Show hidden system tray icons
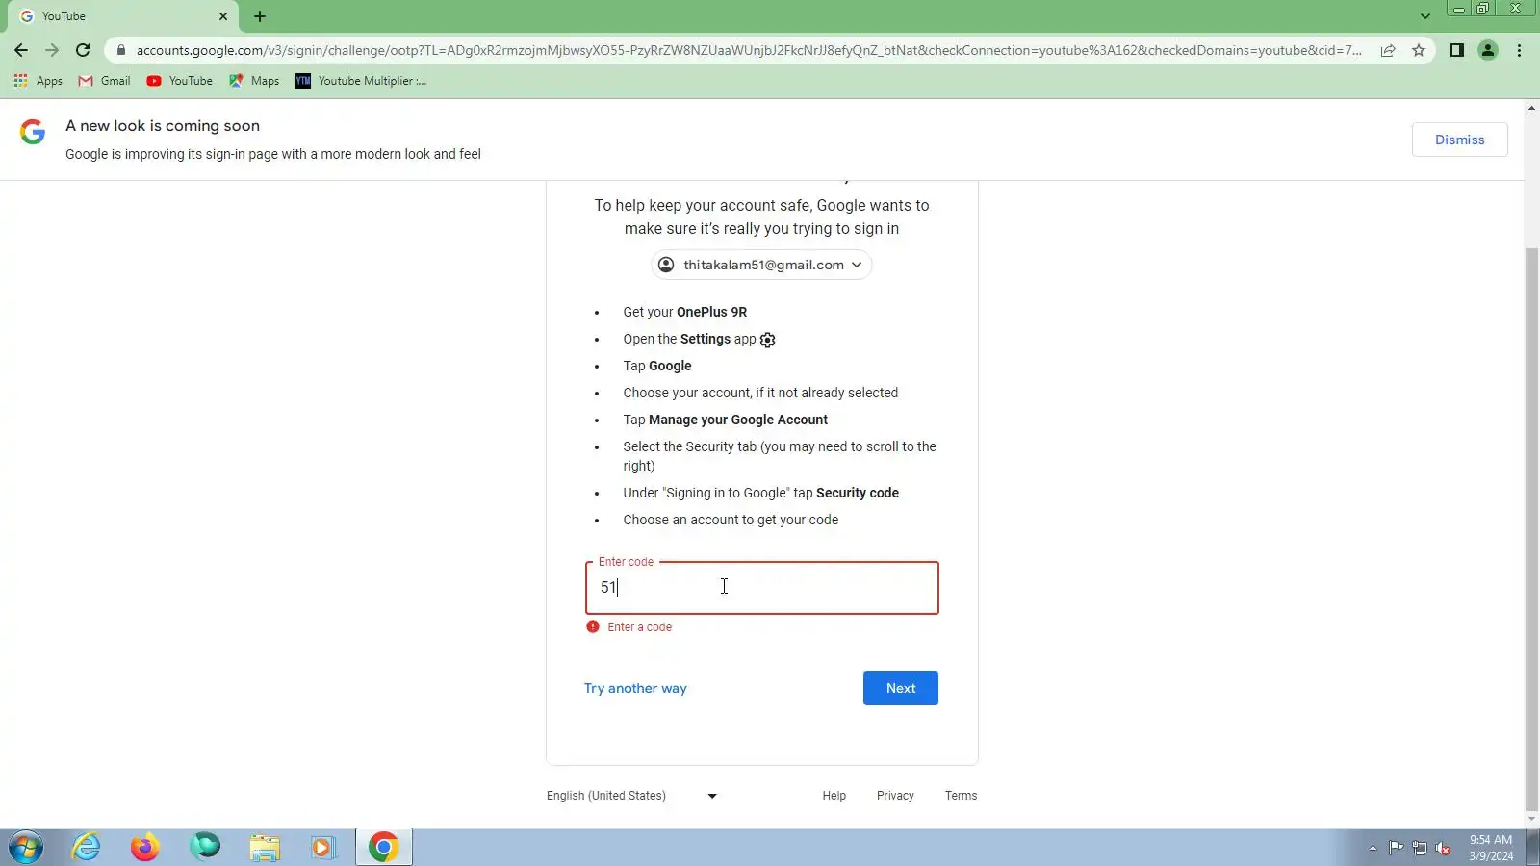Image resolution: width=1540 pixels, height=866 pixels. (1373, 848)
